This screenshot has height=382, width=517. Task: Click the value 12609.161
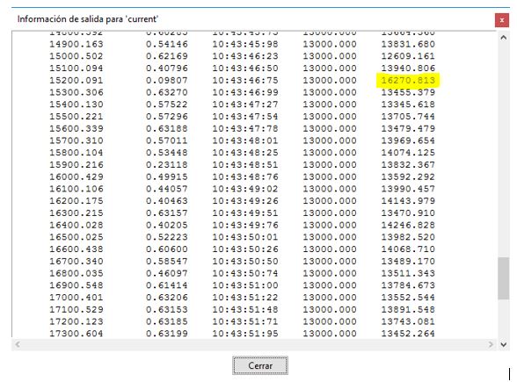click(408, 56)
